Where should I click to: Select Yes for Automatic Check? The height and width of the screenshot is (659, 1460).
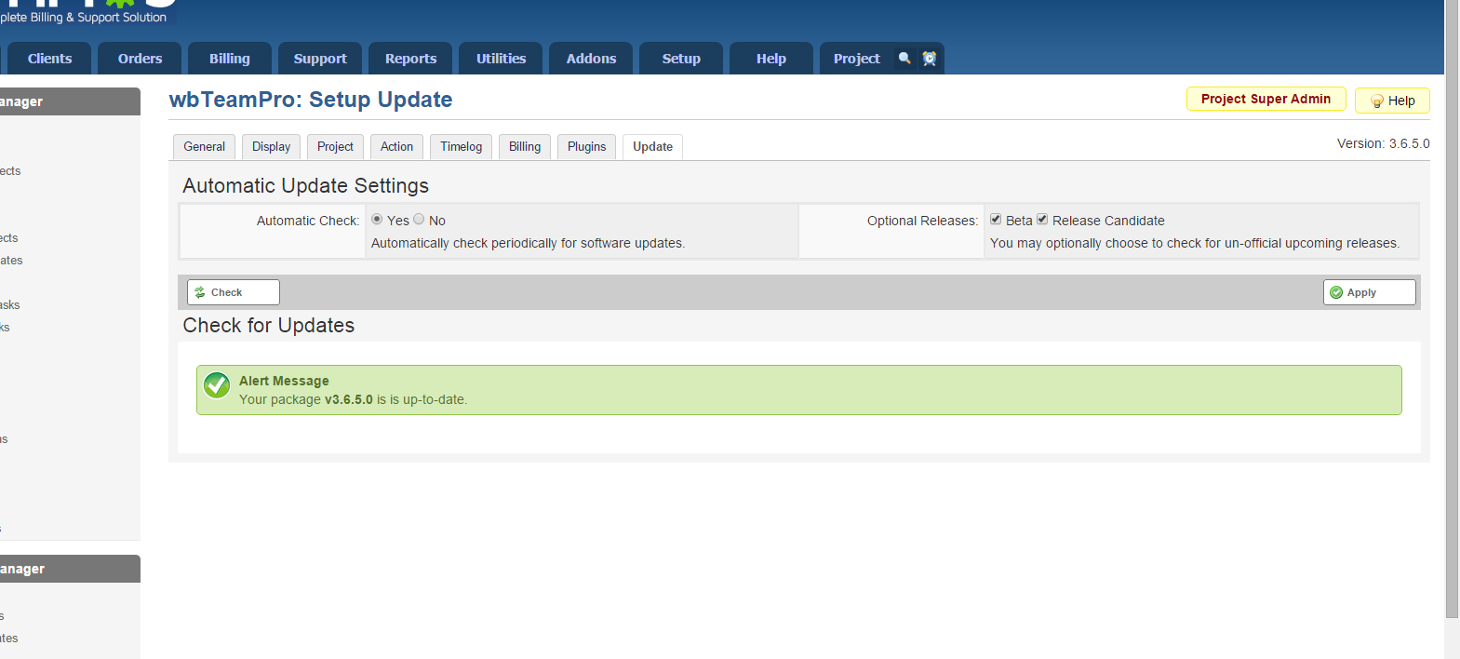(377, 220)
